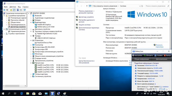Open Настройка удаленного доступа link
This screenshot has width=172, height=96.
click(87, 21)
